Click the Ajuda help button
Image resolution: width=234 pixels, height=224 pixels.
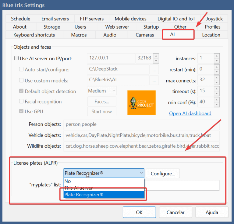click(212, 212)
